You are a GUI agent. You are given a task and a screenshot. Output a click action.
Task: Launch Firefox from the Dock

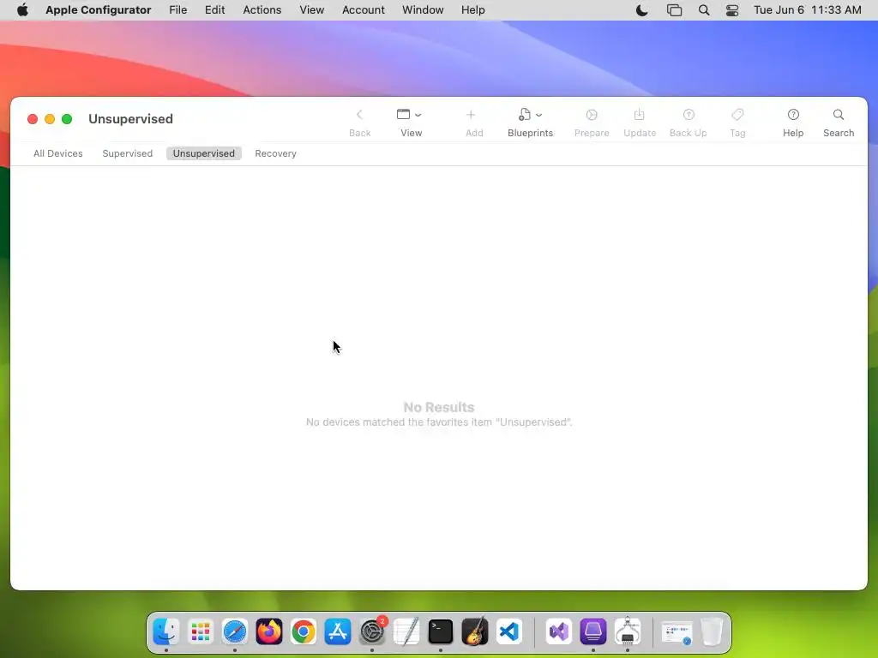tap(269, 631)
